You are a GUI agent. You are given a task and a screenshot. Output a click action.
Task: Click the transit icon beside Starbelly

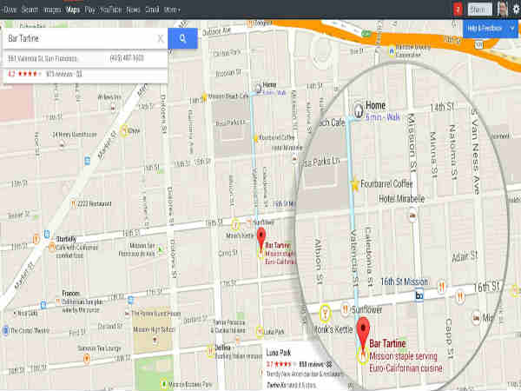pos(47,235)
